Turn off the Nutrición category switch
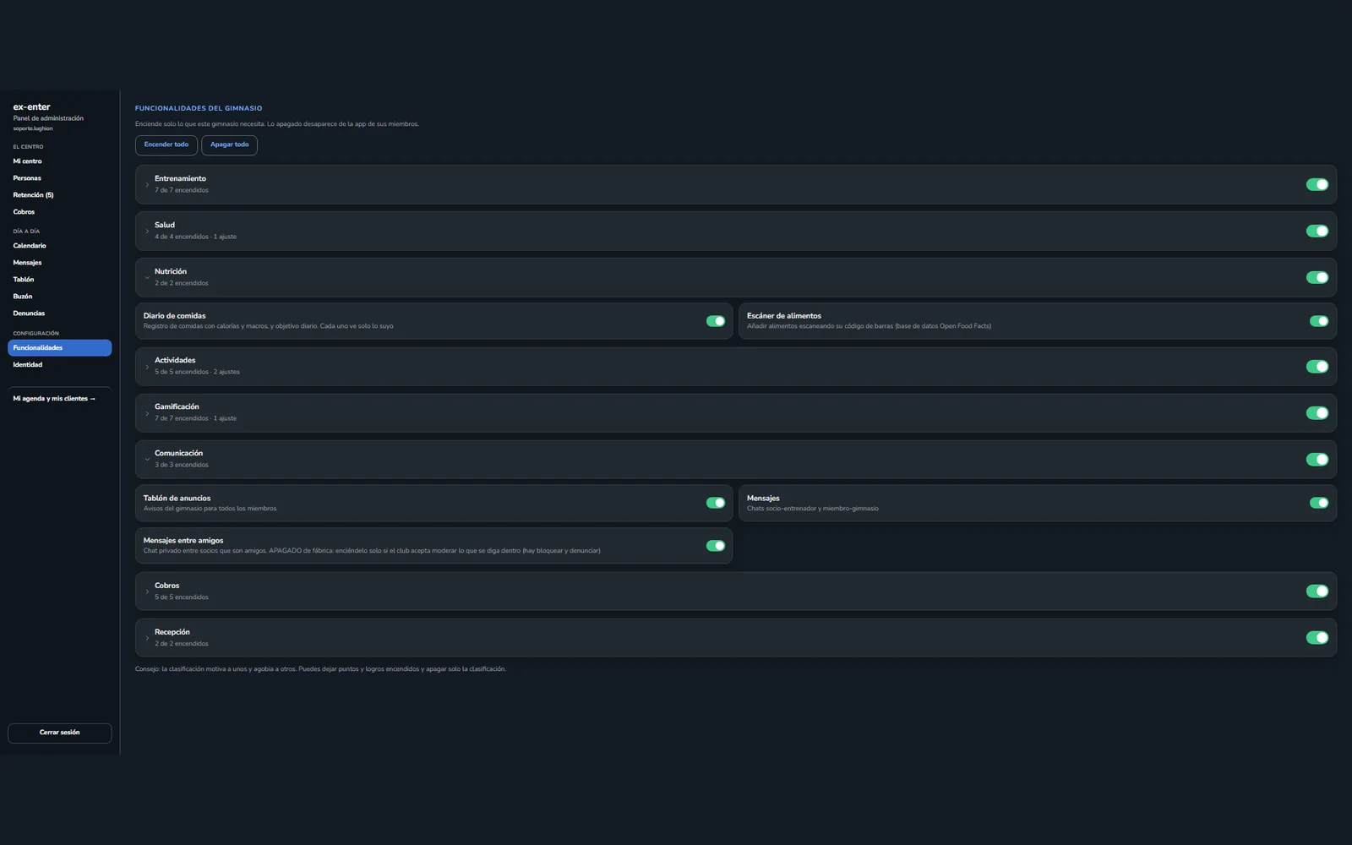 pos(1317,277)
